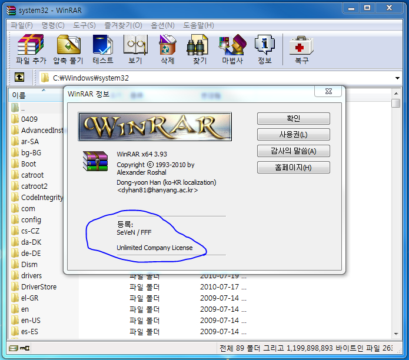Select the AdvancedInst folder row
The width and height of the screenshot is (409, 360).
coord(36,130)
